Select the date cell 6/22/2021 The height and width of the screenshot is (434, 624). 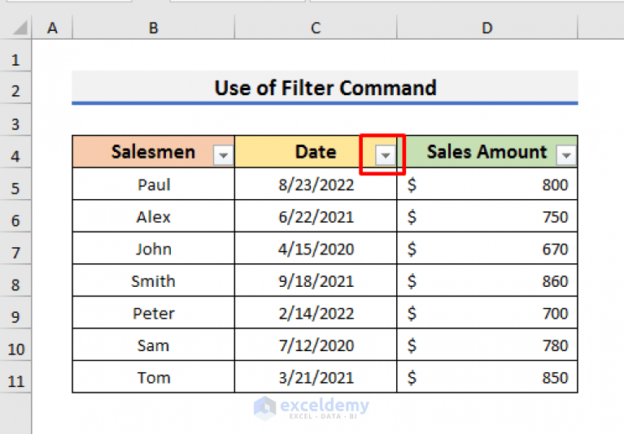(316, 216)
